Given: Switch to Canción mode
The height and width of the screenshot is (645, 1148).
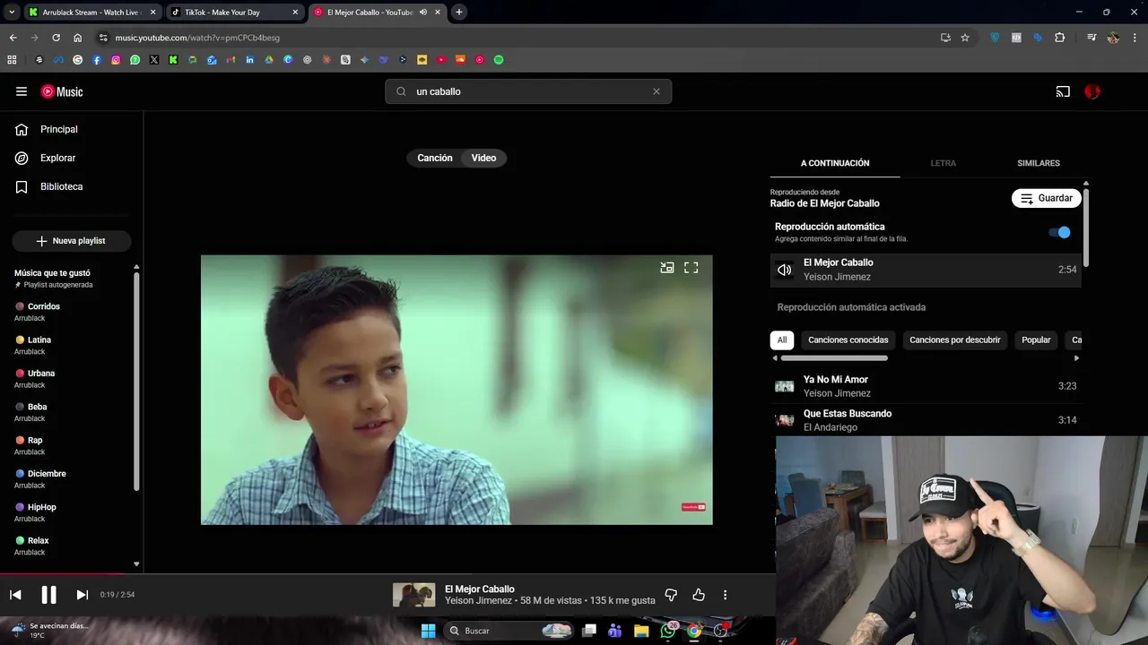Looking at the screenshot, I should tap(435, 158).
